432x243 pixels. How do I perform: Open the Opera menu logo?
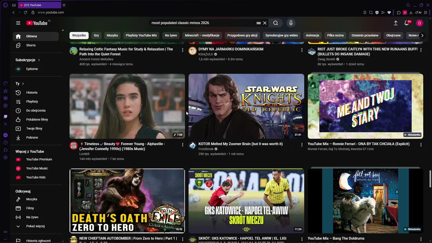(x=5, y=5)
